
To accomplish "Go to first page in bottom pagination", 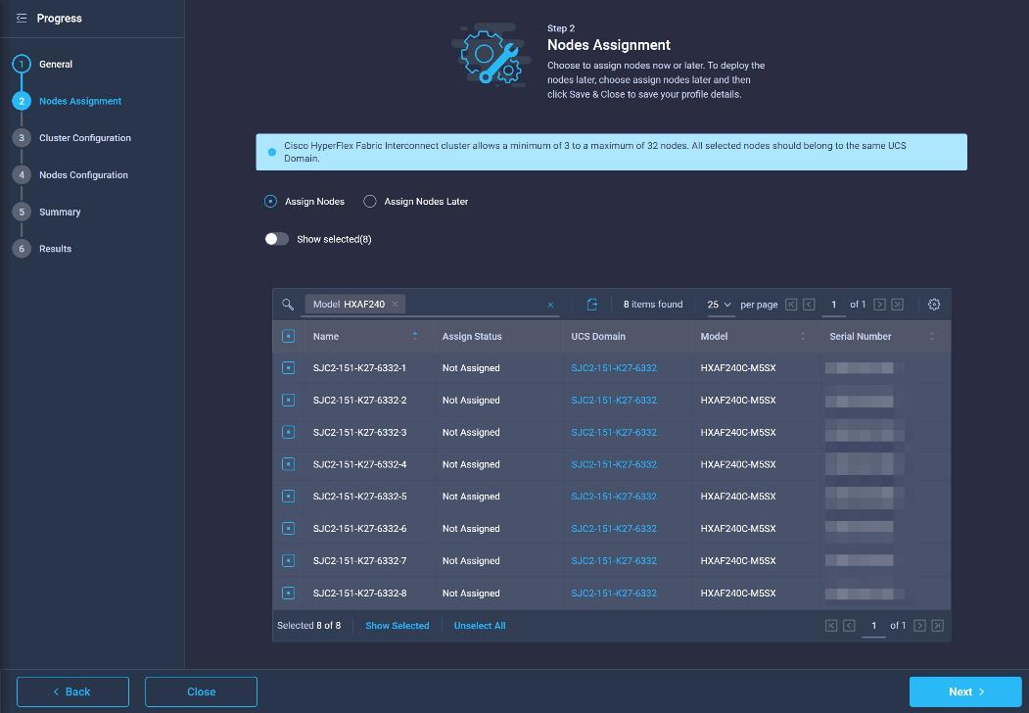I will click(x=831, y=626).
